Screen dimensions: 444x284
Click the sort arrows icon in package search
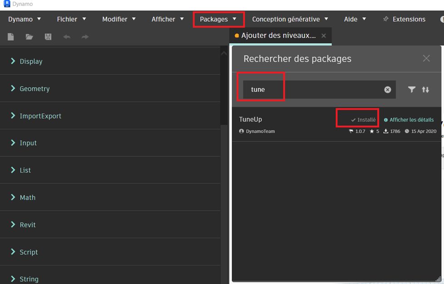pos(425,90)
